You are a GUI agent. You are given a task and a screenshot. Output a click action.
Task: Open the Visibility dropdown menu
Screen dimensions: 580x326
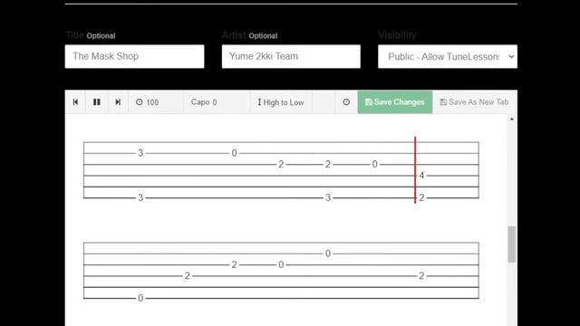448,56
